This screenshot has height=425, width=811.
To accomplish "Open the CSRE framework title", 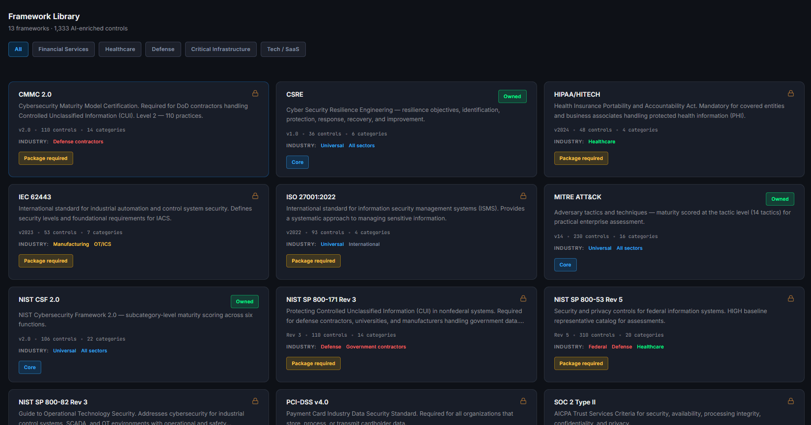I will click(295, 94).
